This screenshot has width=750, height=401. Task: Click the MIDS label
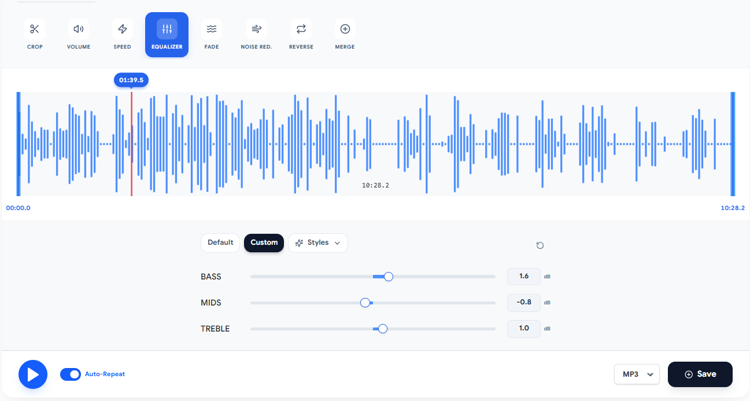211,303
